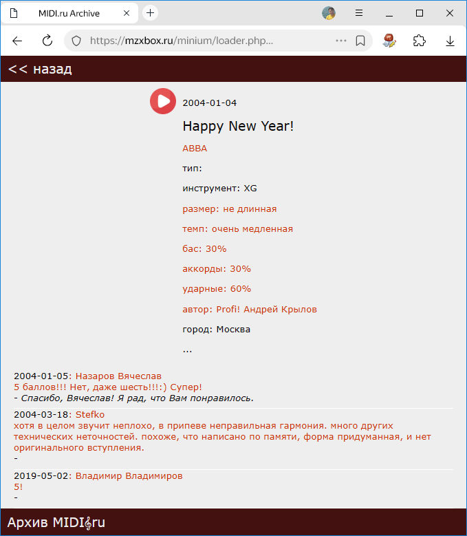467x536 pixels.
Task: Maximize the browser window
Action: pyautogui.click(x=420, y=13)
